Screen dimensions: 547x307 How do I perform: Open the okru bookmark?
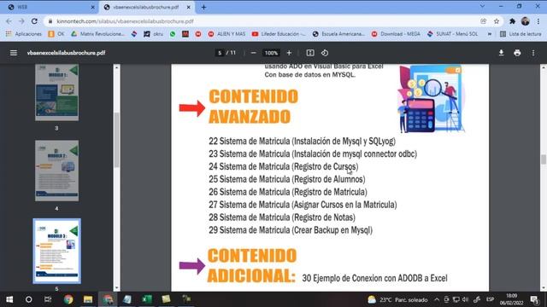[154, 34]
